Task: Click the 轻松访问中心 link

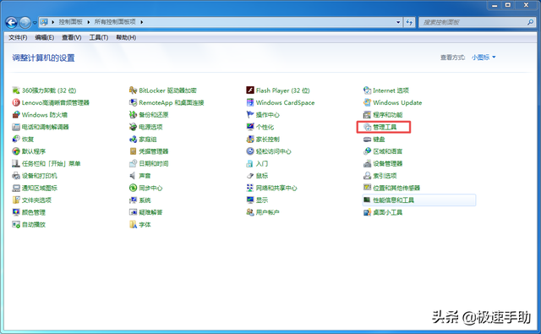Action: [x=274, y=151]
